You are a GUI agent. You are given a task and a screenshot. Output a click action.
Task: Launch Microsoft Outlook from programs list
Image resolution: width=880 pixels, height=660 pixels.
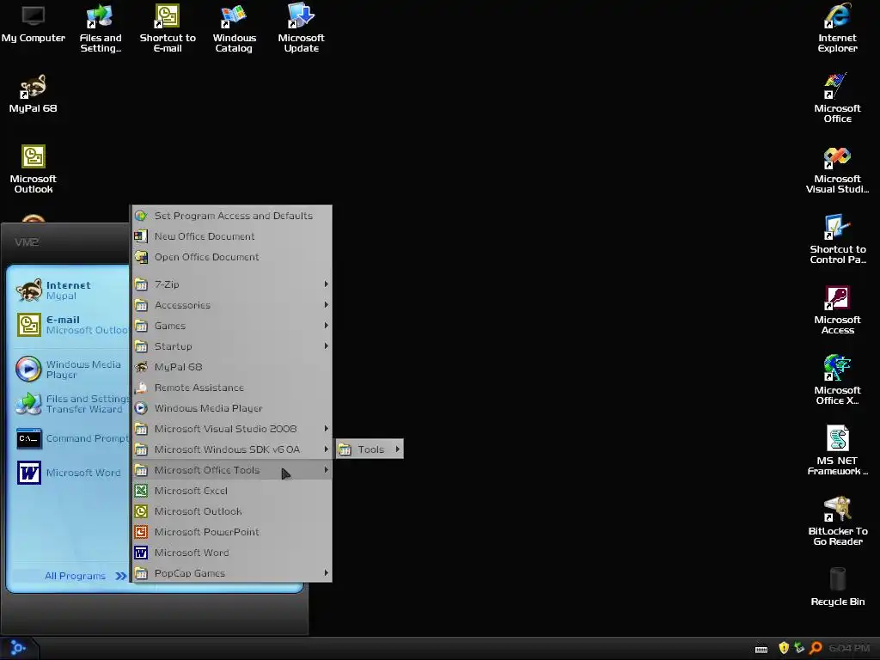click(x=232, y=511)
